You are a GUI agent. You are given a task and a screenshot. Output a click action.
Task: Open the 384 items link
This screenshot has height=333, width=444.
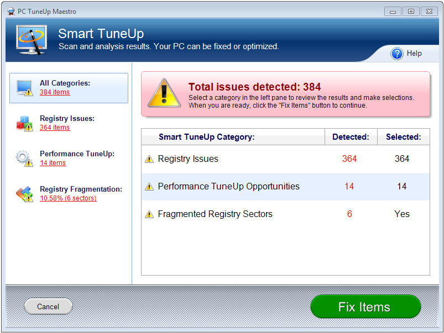55,92
